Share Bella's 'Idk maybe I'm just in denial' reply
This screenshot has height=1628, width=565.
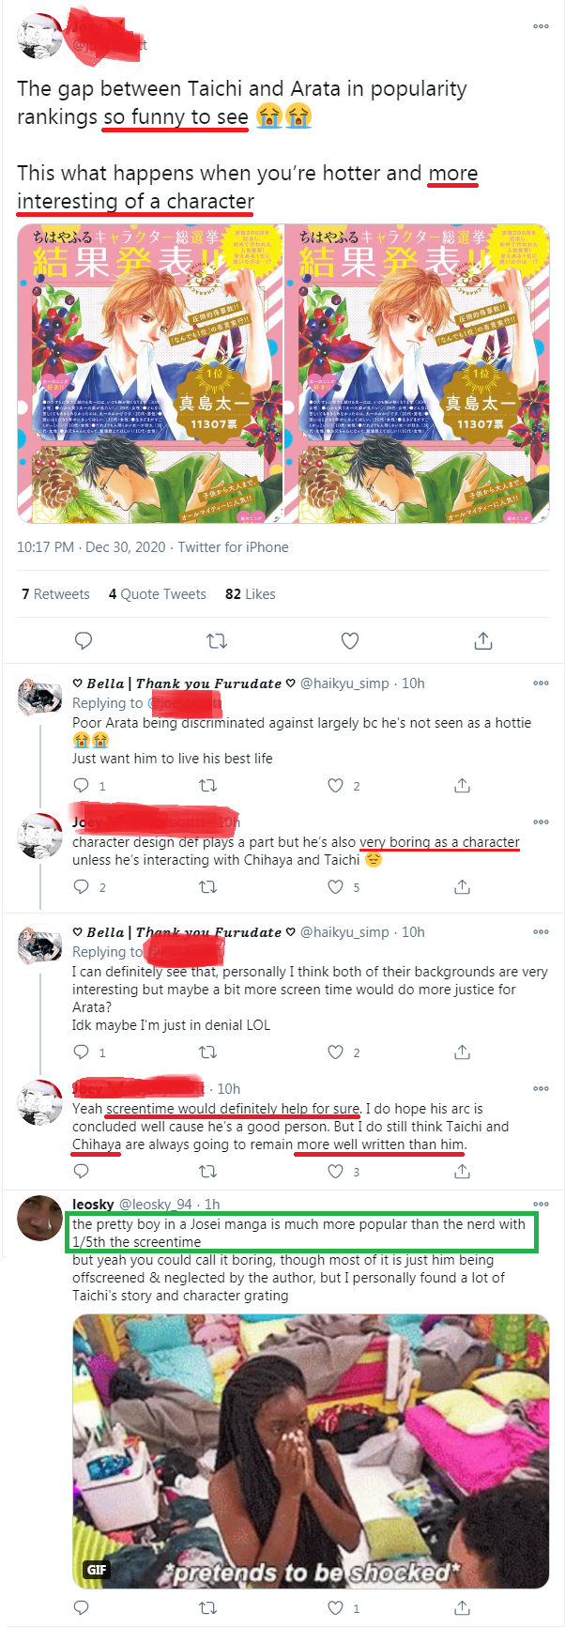pos(462,1052)
